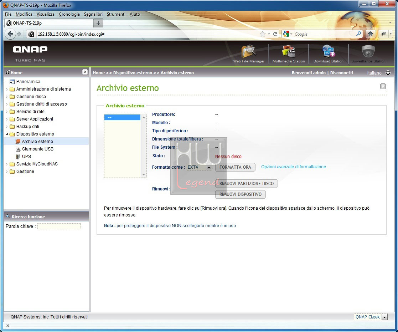The height and width of the screenshot is (332, 398).
Task: Open Download Station icon
Action: (x=329, y=53)
